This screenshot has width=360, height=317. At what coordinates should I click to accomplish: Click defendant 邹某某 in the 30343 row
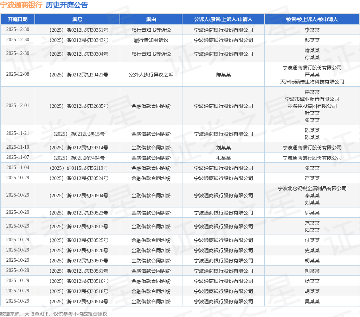click(312, 40)
